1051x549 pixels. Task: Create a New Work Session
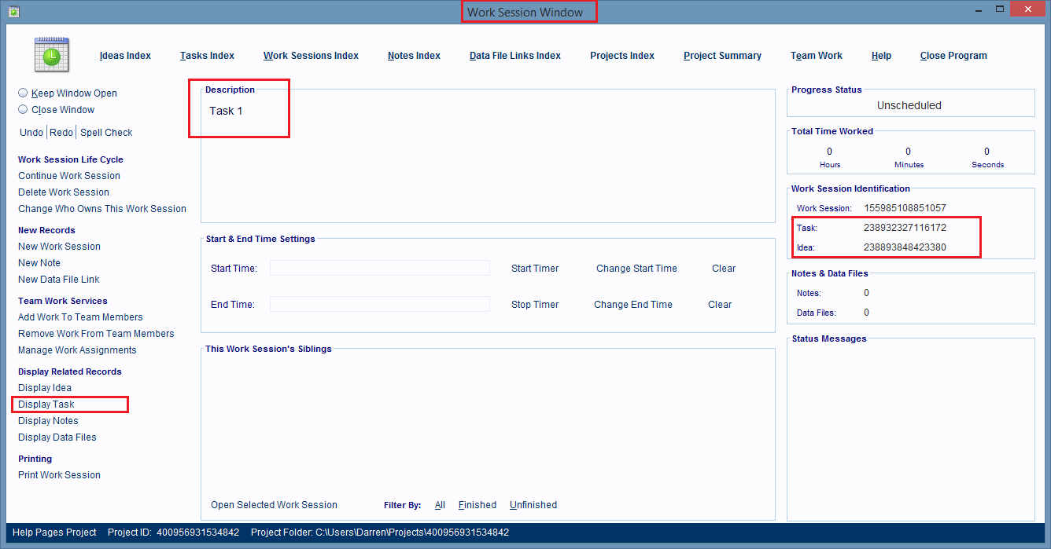tap(59, 247)
